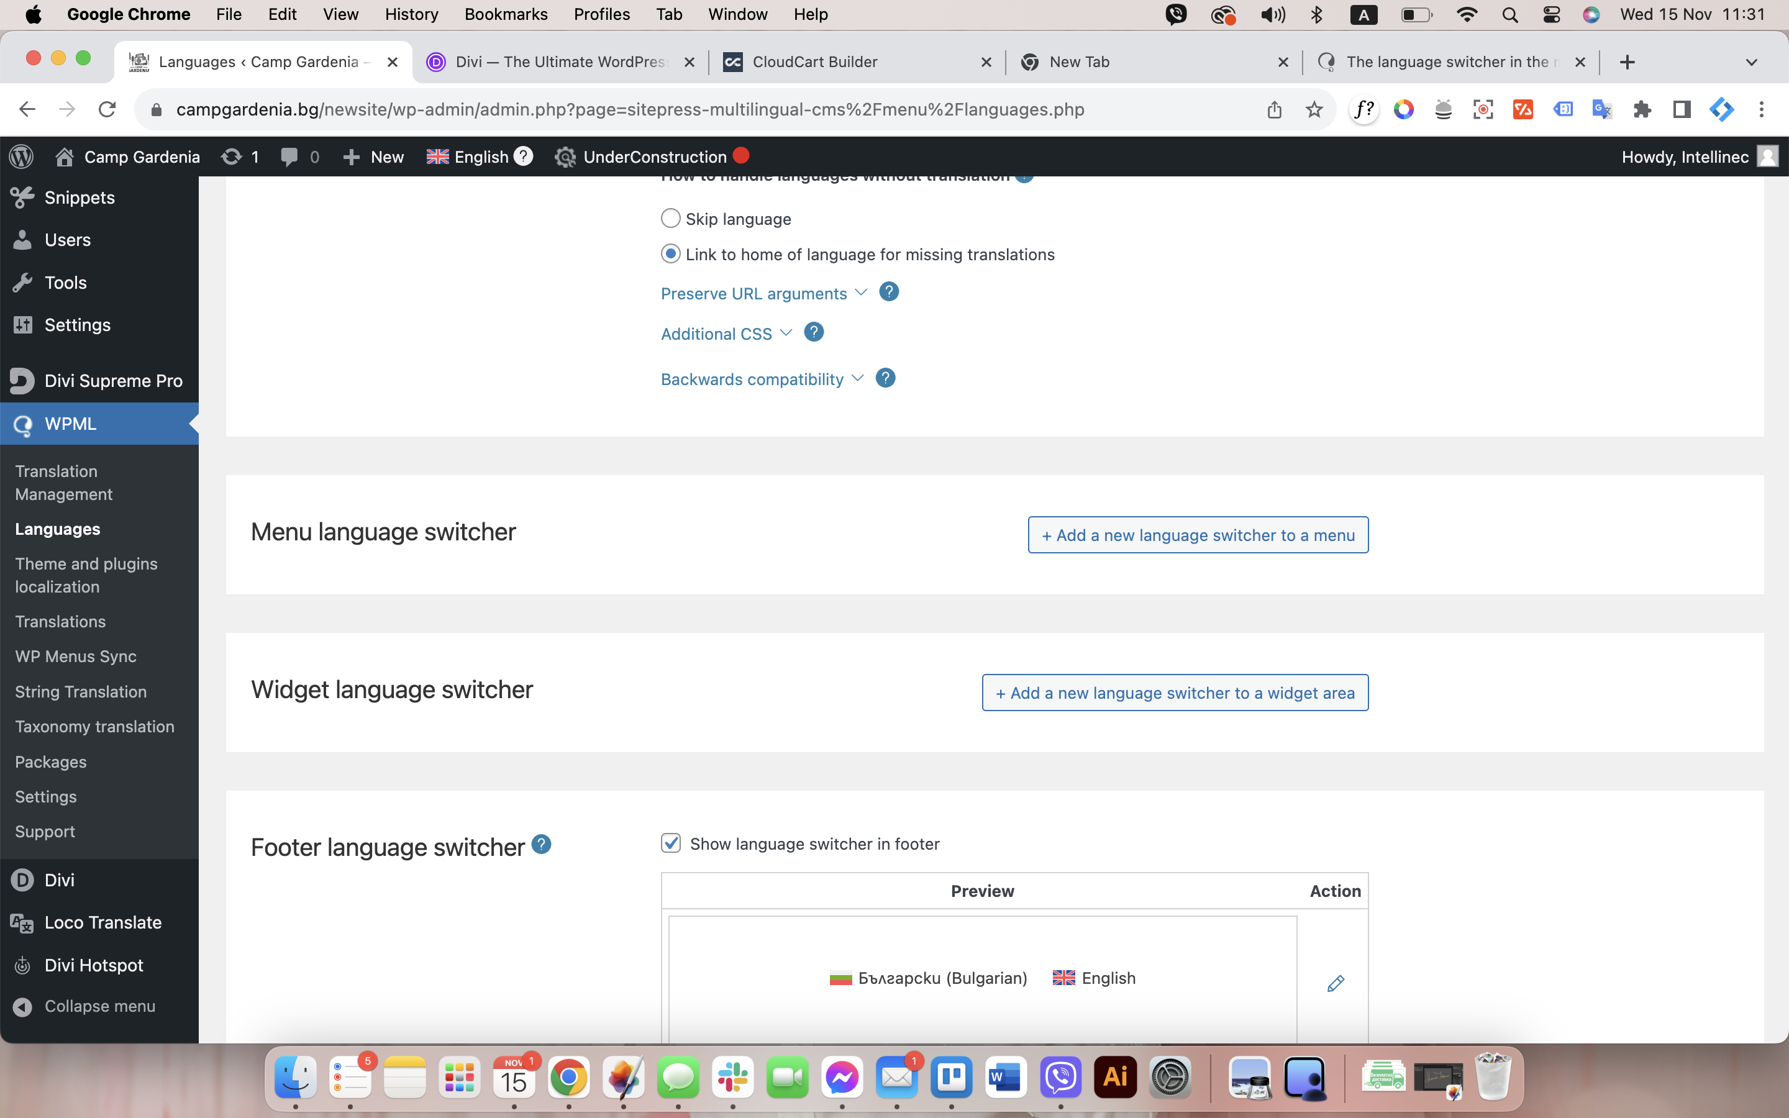The width and height of the screenshot is (1789, 1118).
Task: Open Slack from the dock
Action: [x=732, y=1079]
